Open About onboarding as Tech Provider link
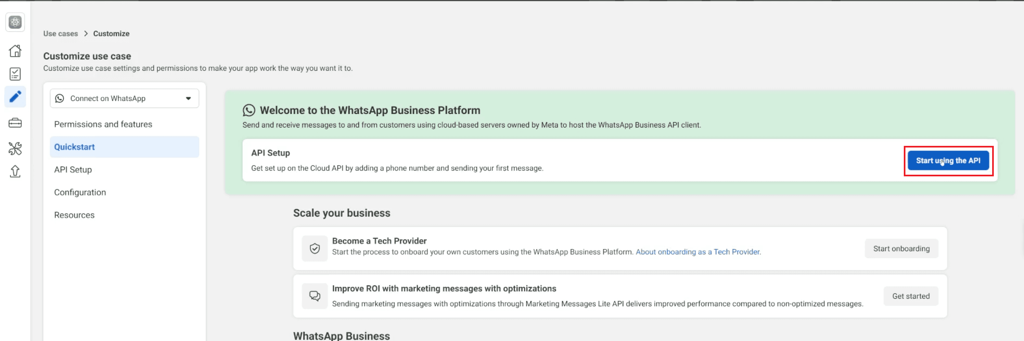 (698, 252)
